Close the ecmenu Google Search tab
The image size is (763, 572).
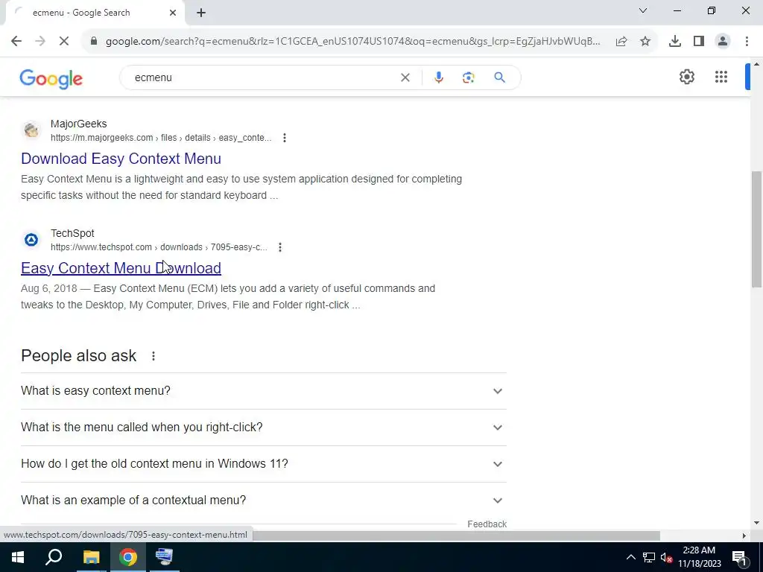tap(173, 13)
